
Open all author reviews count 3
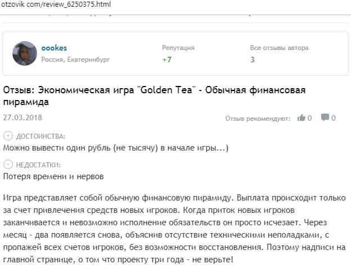click(253, 60)
